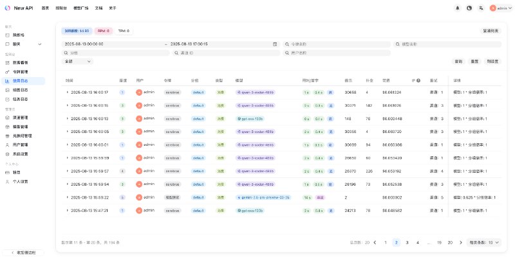Screen dimensions: 515x257
Task: Open 列设置 column settings
Action: [x=492, y=61]
